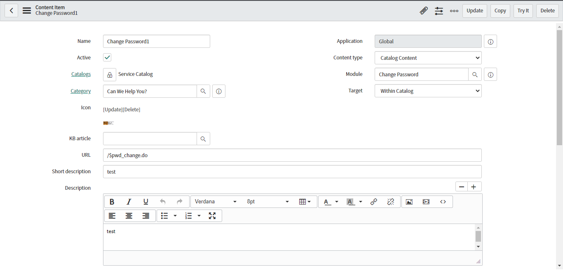Click the KB article input field

tap(150, 139)
